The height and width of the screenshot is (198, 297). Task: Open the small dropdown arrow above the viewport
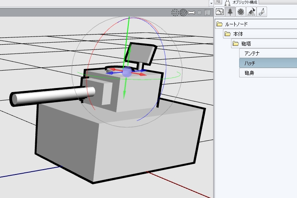211,3
